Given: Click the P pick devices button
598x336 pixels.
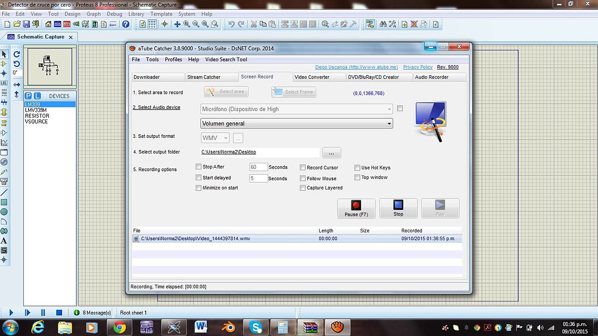Looking at the screenshot, I should click(28, 96).
